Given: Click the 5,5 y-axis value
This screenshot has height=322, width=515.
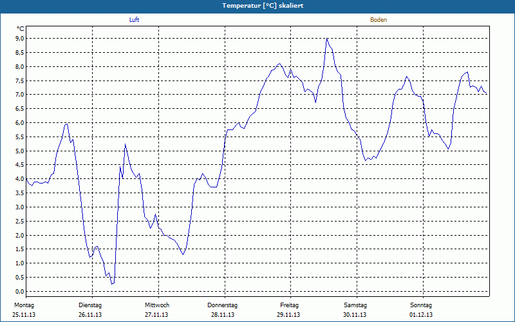Looking at the screenshot, I should [20, 137].
